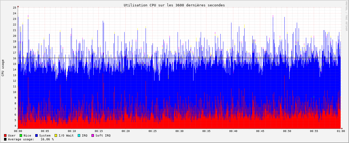349x143 pixels.
Task: Click the 01:00 time axis label
Action: 341,131
